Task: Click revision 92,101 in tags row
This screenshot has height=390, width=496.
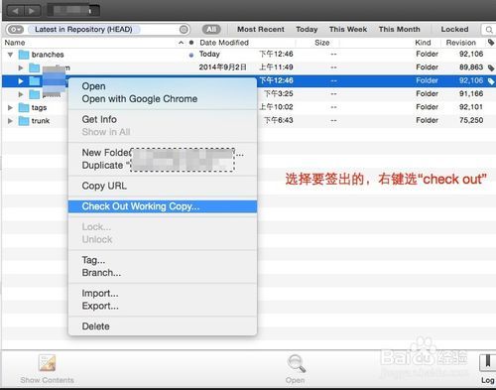Action: pos(471,107)
